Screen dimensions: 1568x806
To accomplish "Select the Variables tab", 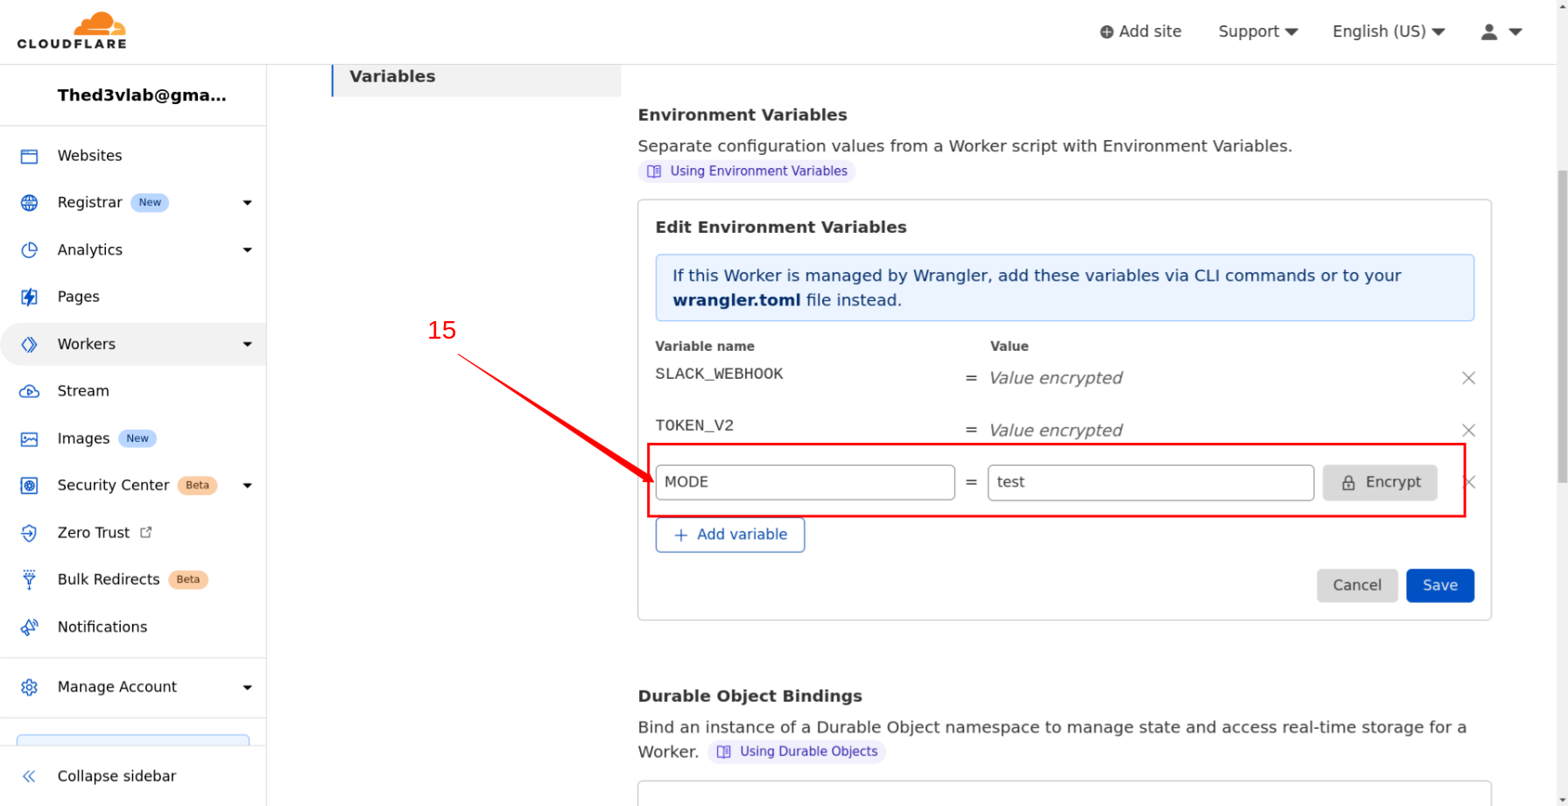I will point(392,77).
